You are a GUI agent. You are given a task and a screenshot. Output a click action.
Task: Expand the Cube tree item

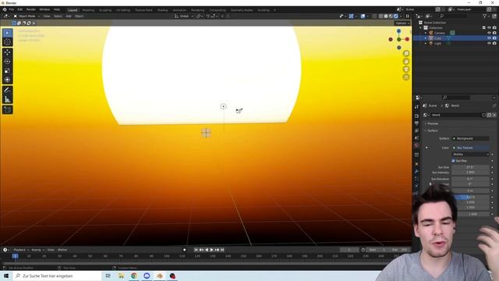click(x=426, y=38)
